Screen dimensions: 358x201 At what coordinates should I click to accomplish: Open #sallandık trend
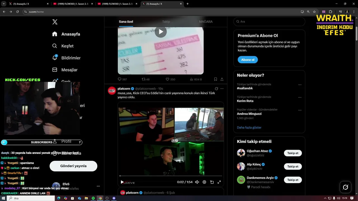pos(245,88)
